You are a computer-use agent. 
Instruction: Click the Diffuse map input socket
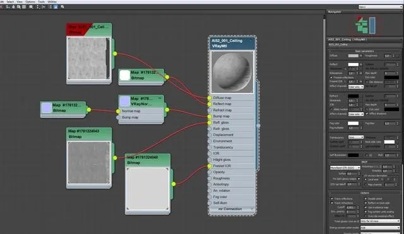click(x=210, y=98)
